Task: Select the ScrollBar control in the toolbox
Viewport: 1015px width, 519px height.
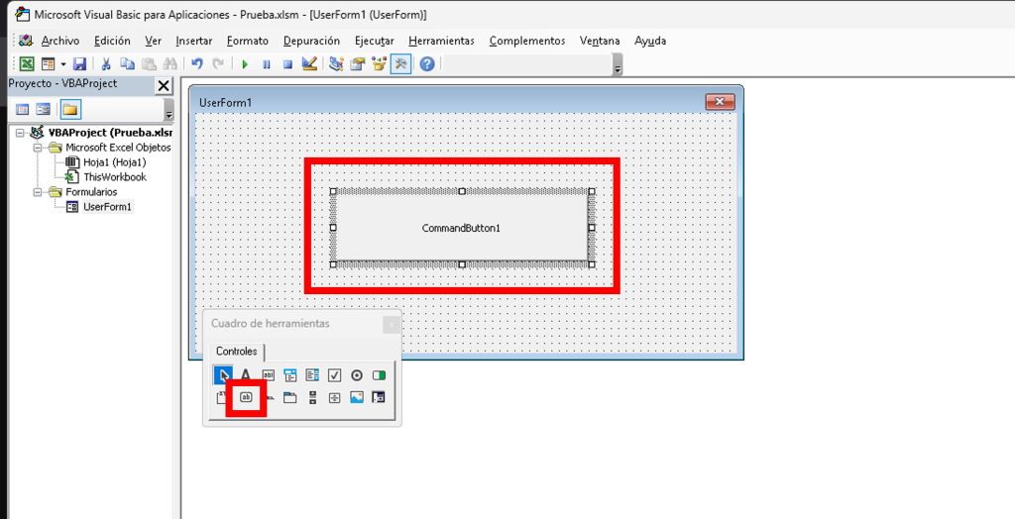Action: tap(312, 398)
